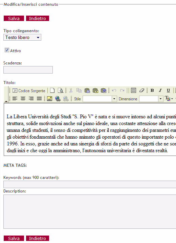Image resolution: width=176 pixels, height=243 pixels.
Task: Click the preview document icon
Action: [60, 90]
